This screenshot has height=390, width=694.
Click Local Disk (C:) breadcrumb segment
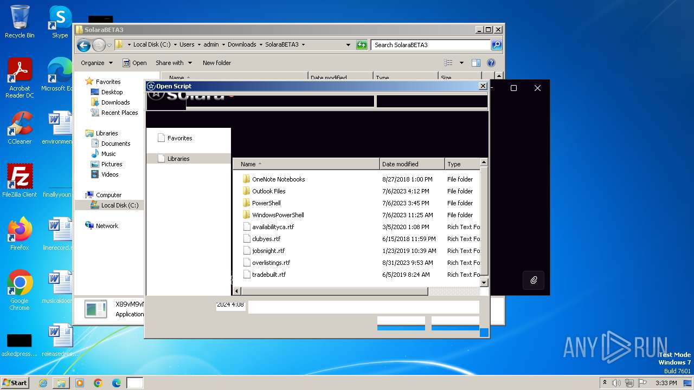pyautogui.click(x=152, y=45)
